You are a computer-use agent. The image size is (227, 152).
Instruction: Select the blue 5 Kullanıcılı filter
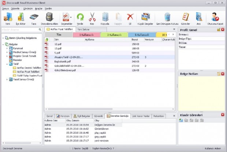click(142, 35)
